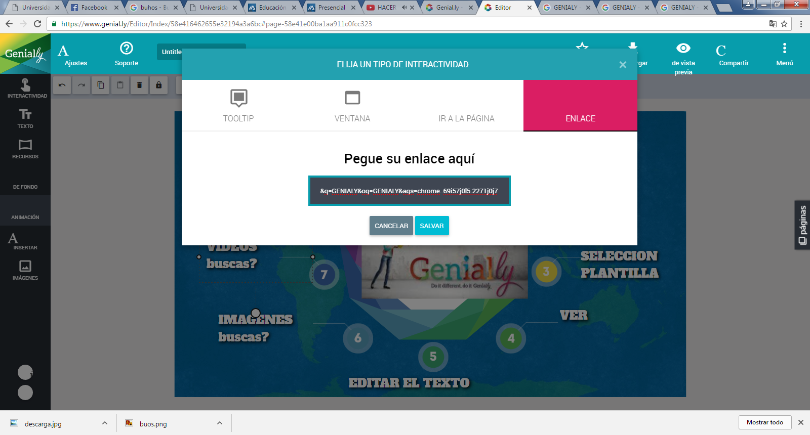Click the Genially logo
810x435 pixels.
pos(25,54)
